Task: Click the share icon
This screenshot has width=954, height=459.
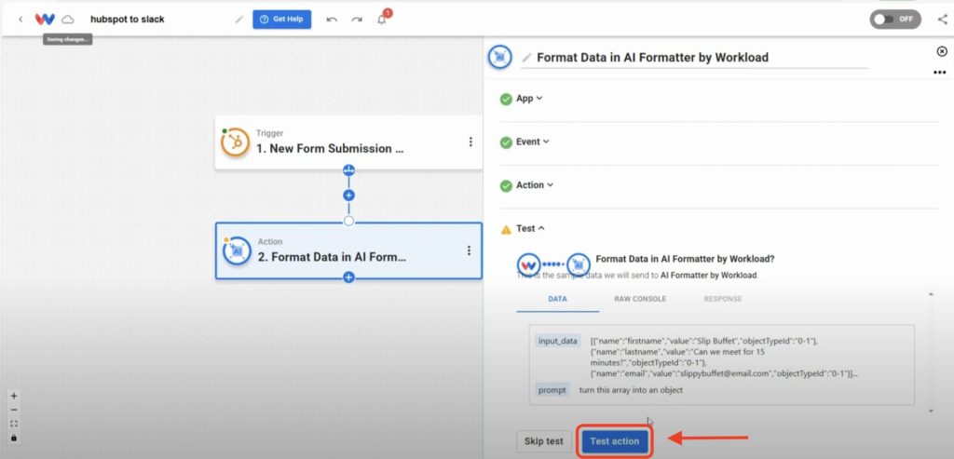Action: 943,20
